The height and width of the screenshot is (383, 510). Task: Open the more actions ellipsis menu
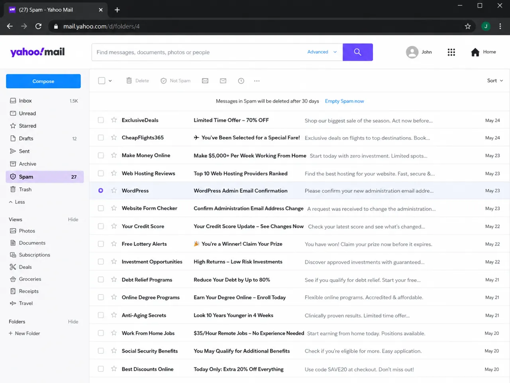pos(257,81)
